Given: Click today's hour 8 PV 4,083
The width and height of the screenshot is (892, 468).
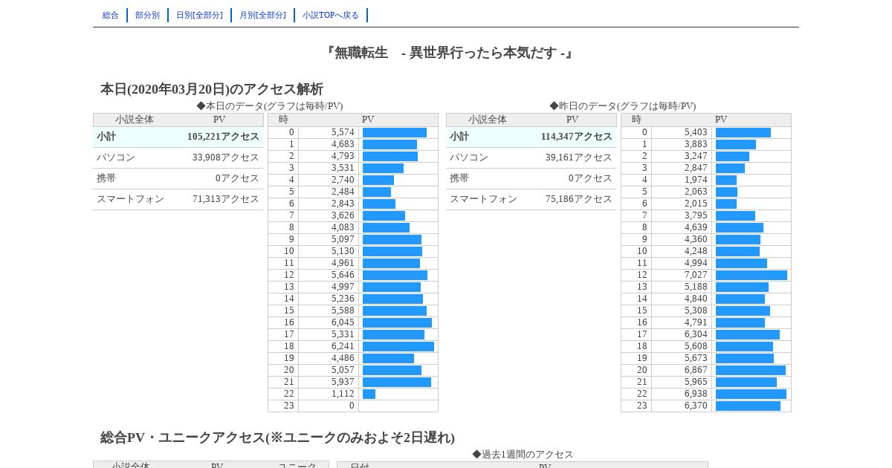Looking at the screenshot, I should coord(343,227).
